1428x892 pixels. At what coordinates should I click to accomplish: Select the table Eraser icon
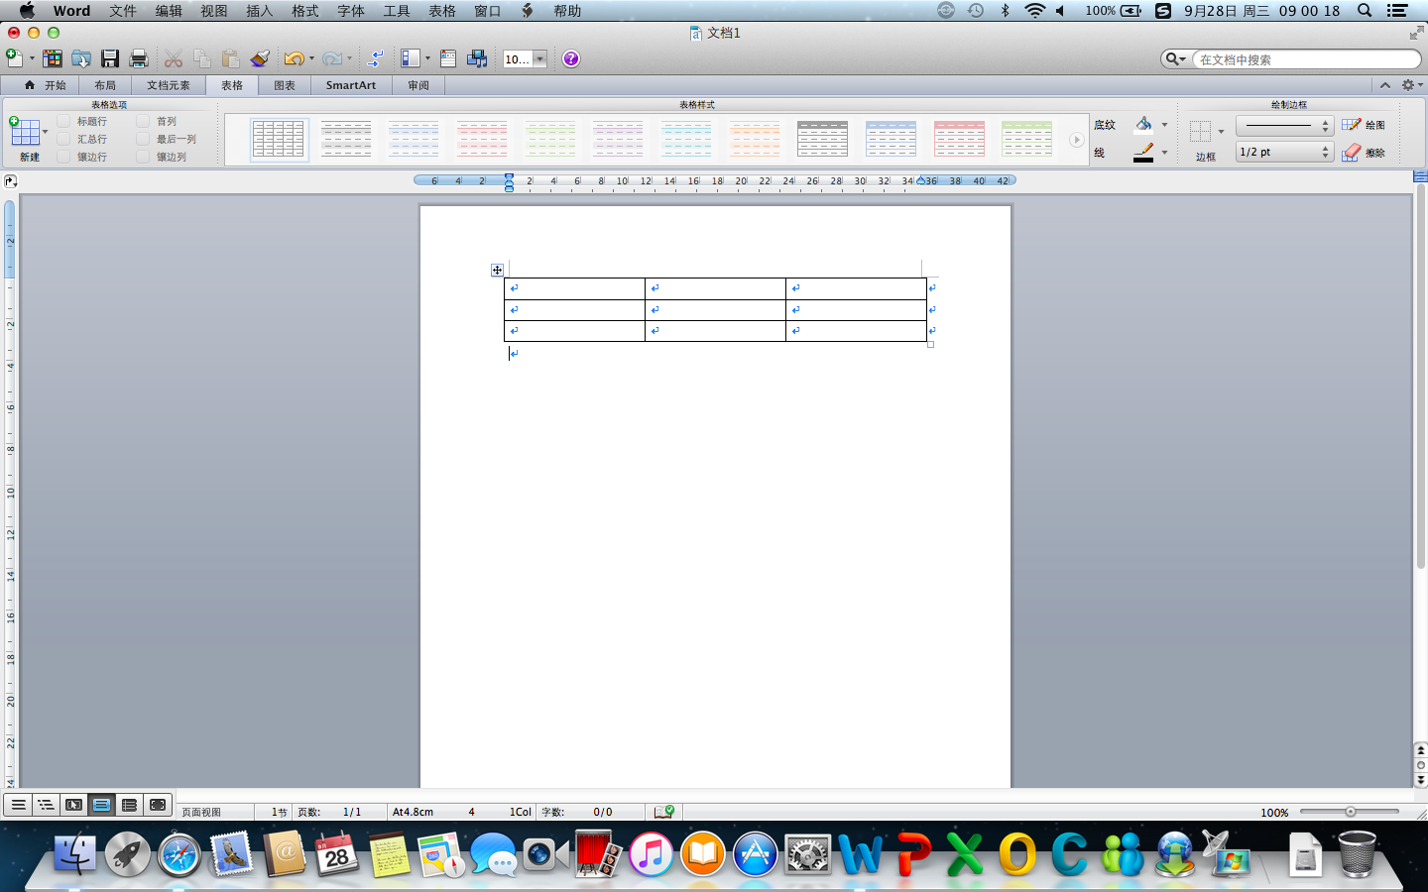tap(1352, 152)
